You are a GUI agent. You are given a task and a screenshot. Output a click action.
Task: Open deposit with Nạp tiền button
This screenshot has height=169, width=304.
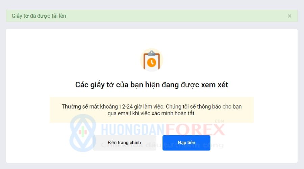point(186,143)
